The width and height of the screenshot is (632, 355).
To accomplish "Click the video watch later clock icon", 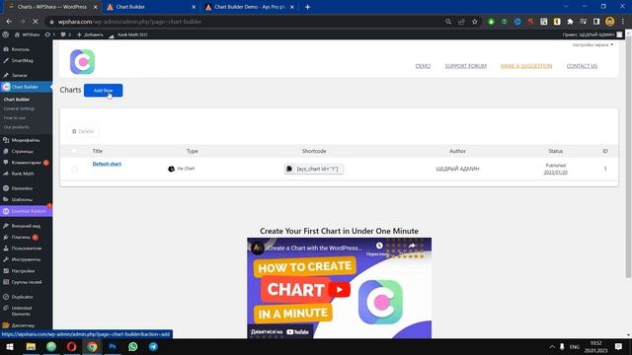I will [379, 246].
